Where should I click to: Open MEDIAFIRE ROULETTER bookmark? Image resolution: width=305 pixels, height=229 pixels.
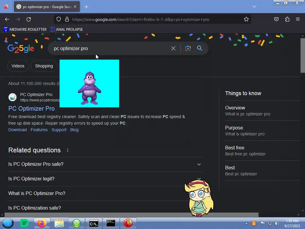(25, 30)
